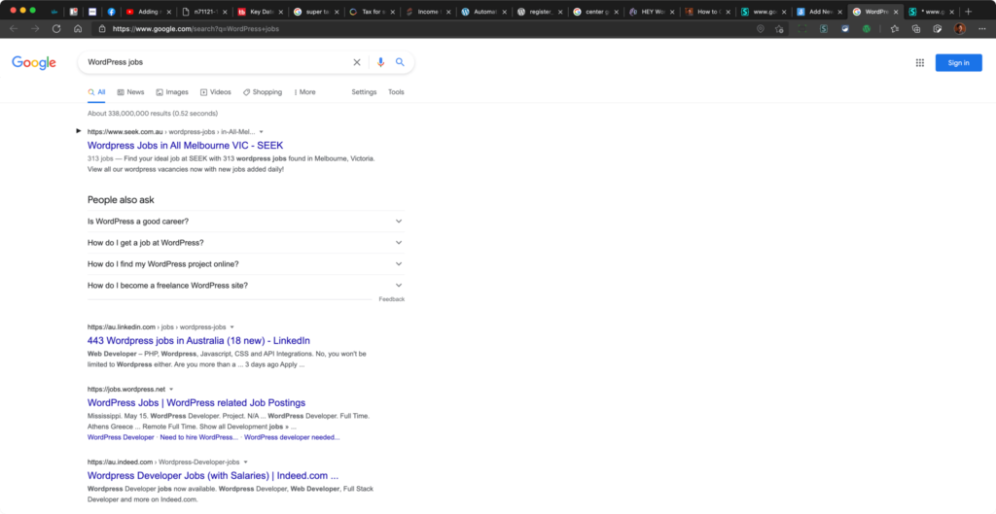
Task: Open the search Tools options
Action: pos(397,92)
